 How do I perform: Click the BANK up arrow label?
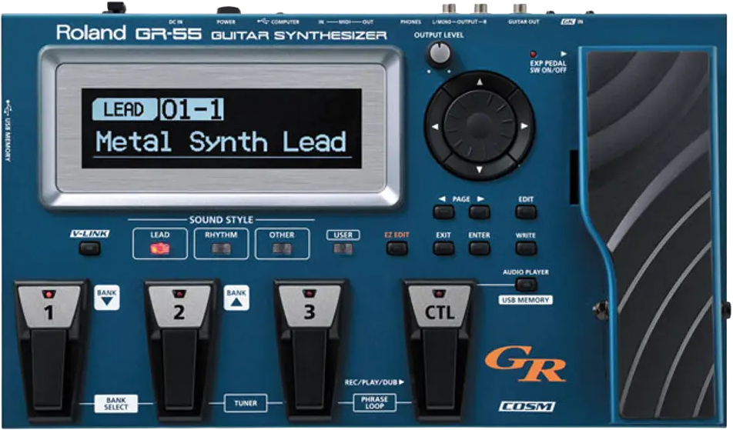click(x=236, y=298)
